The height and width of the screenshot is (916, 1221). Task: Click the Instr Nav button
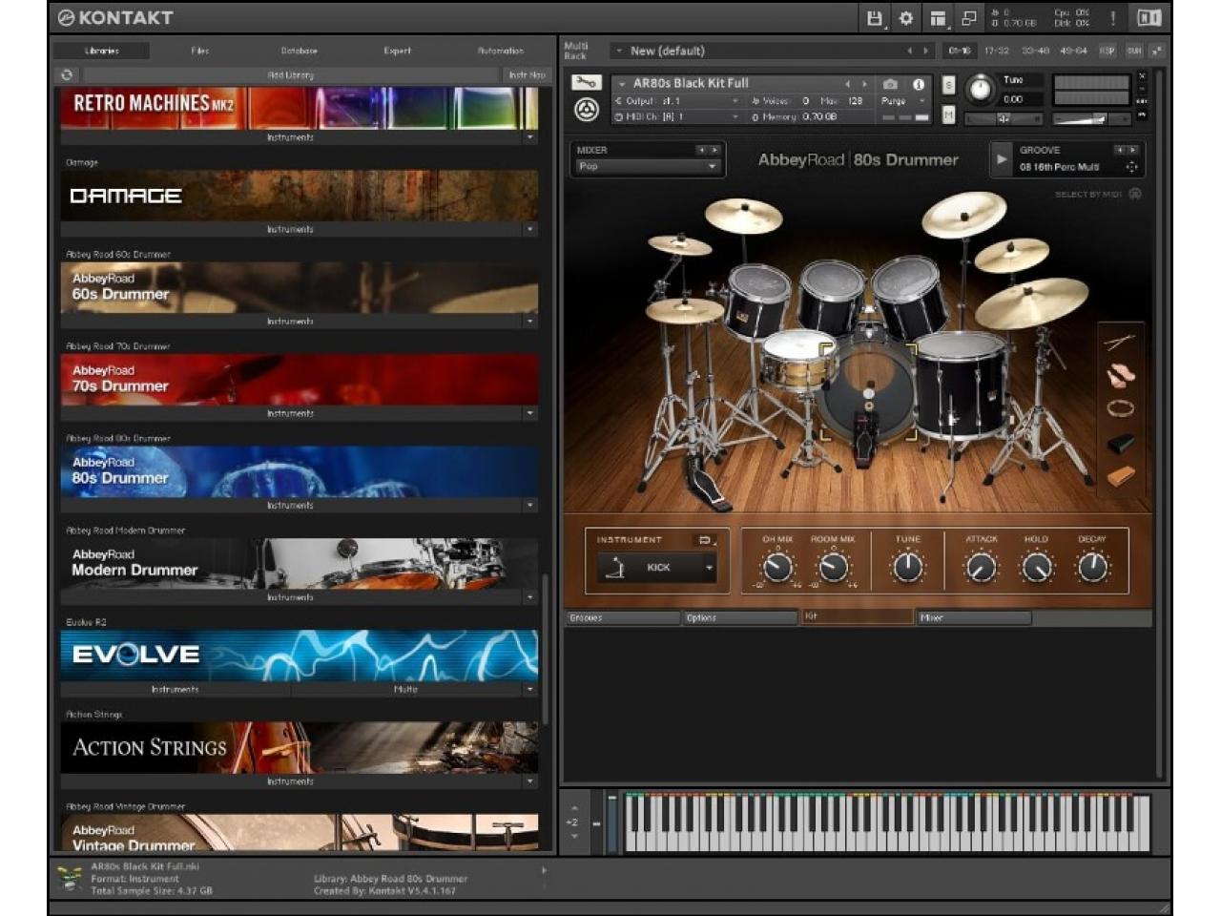(x=527, y=74)
